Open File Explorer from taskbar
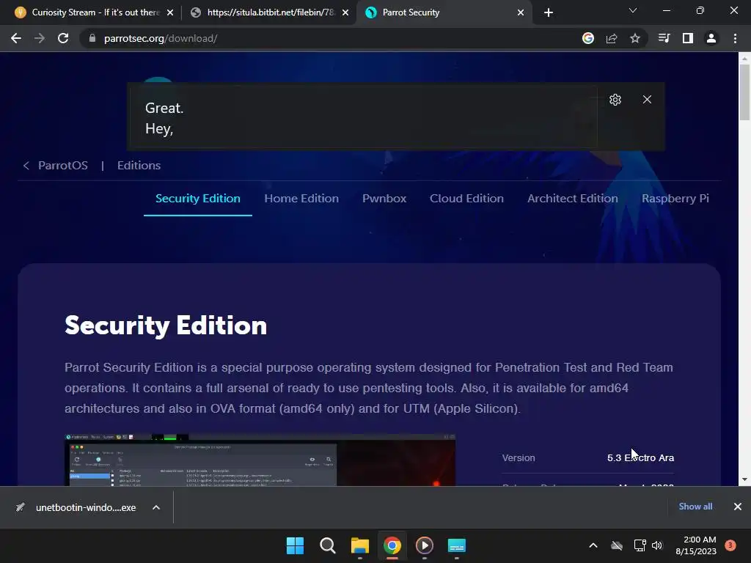The height and width of the screenshot is (563, 751). 359,545
